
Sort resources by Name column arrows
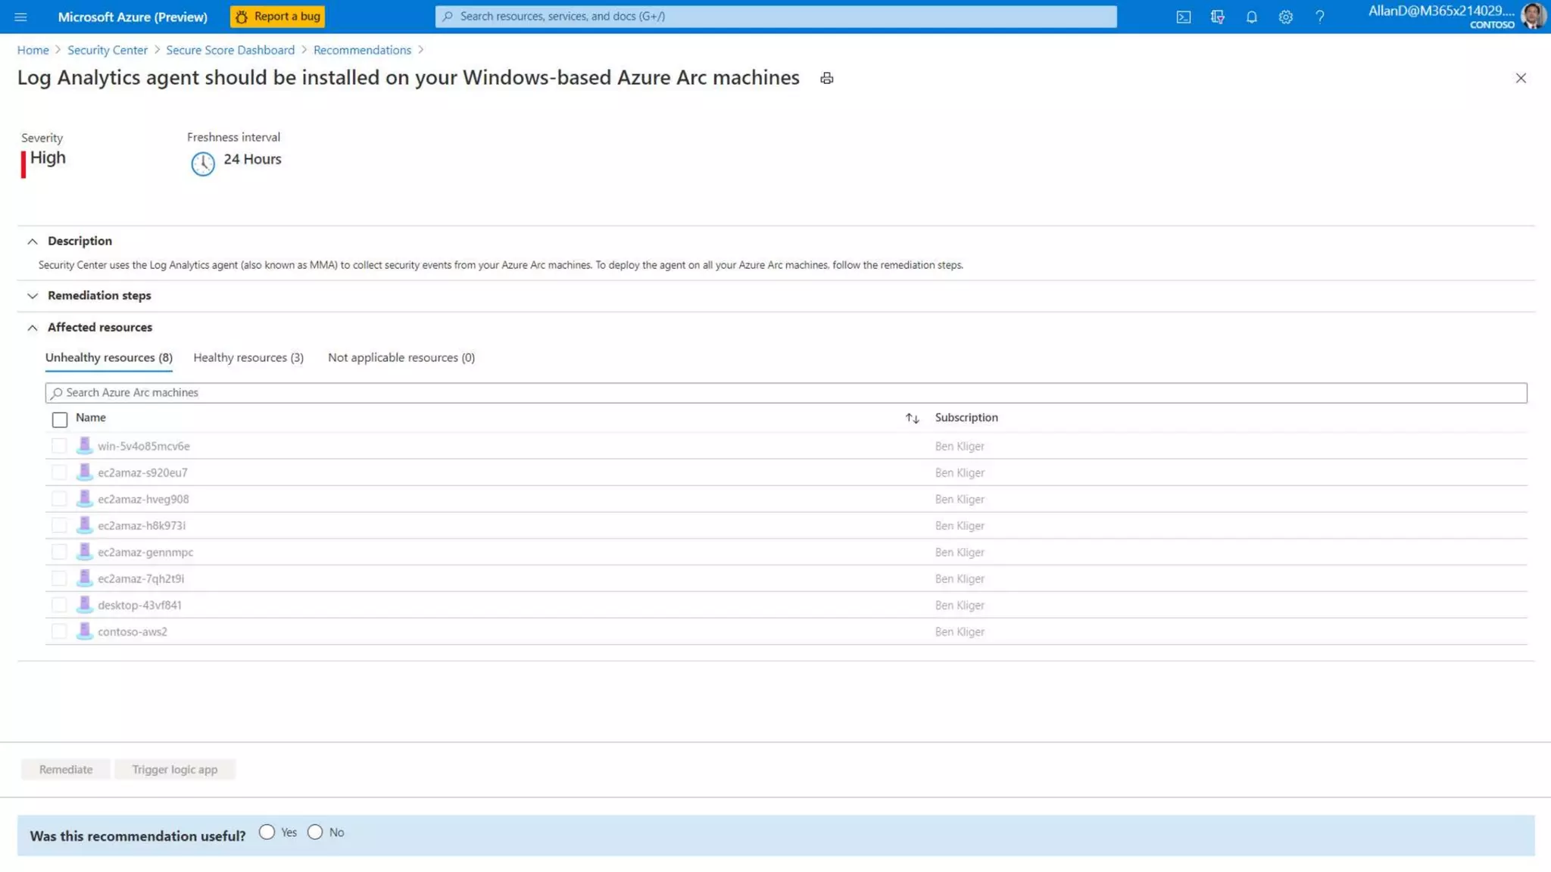[x=912, y=418]
